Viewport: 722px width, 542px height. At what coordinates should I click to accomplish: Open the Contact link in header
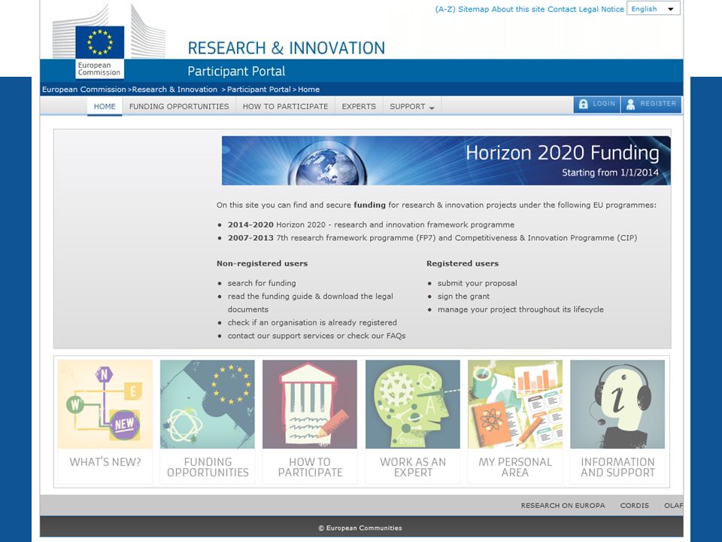pos(561,9)
